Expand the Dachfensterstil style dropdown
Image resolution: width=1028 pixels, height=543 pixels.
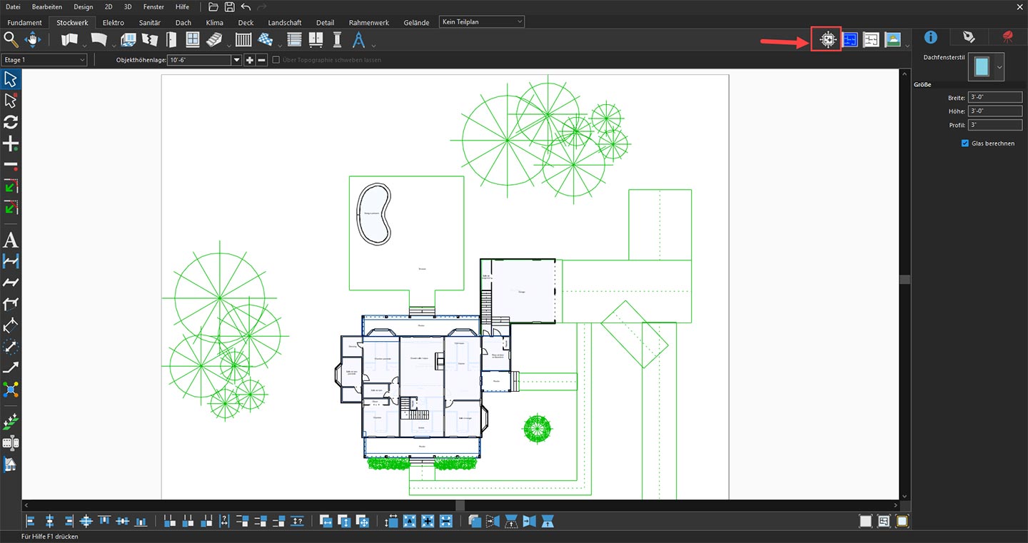pyautogui.click(x=999, y=67)
